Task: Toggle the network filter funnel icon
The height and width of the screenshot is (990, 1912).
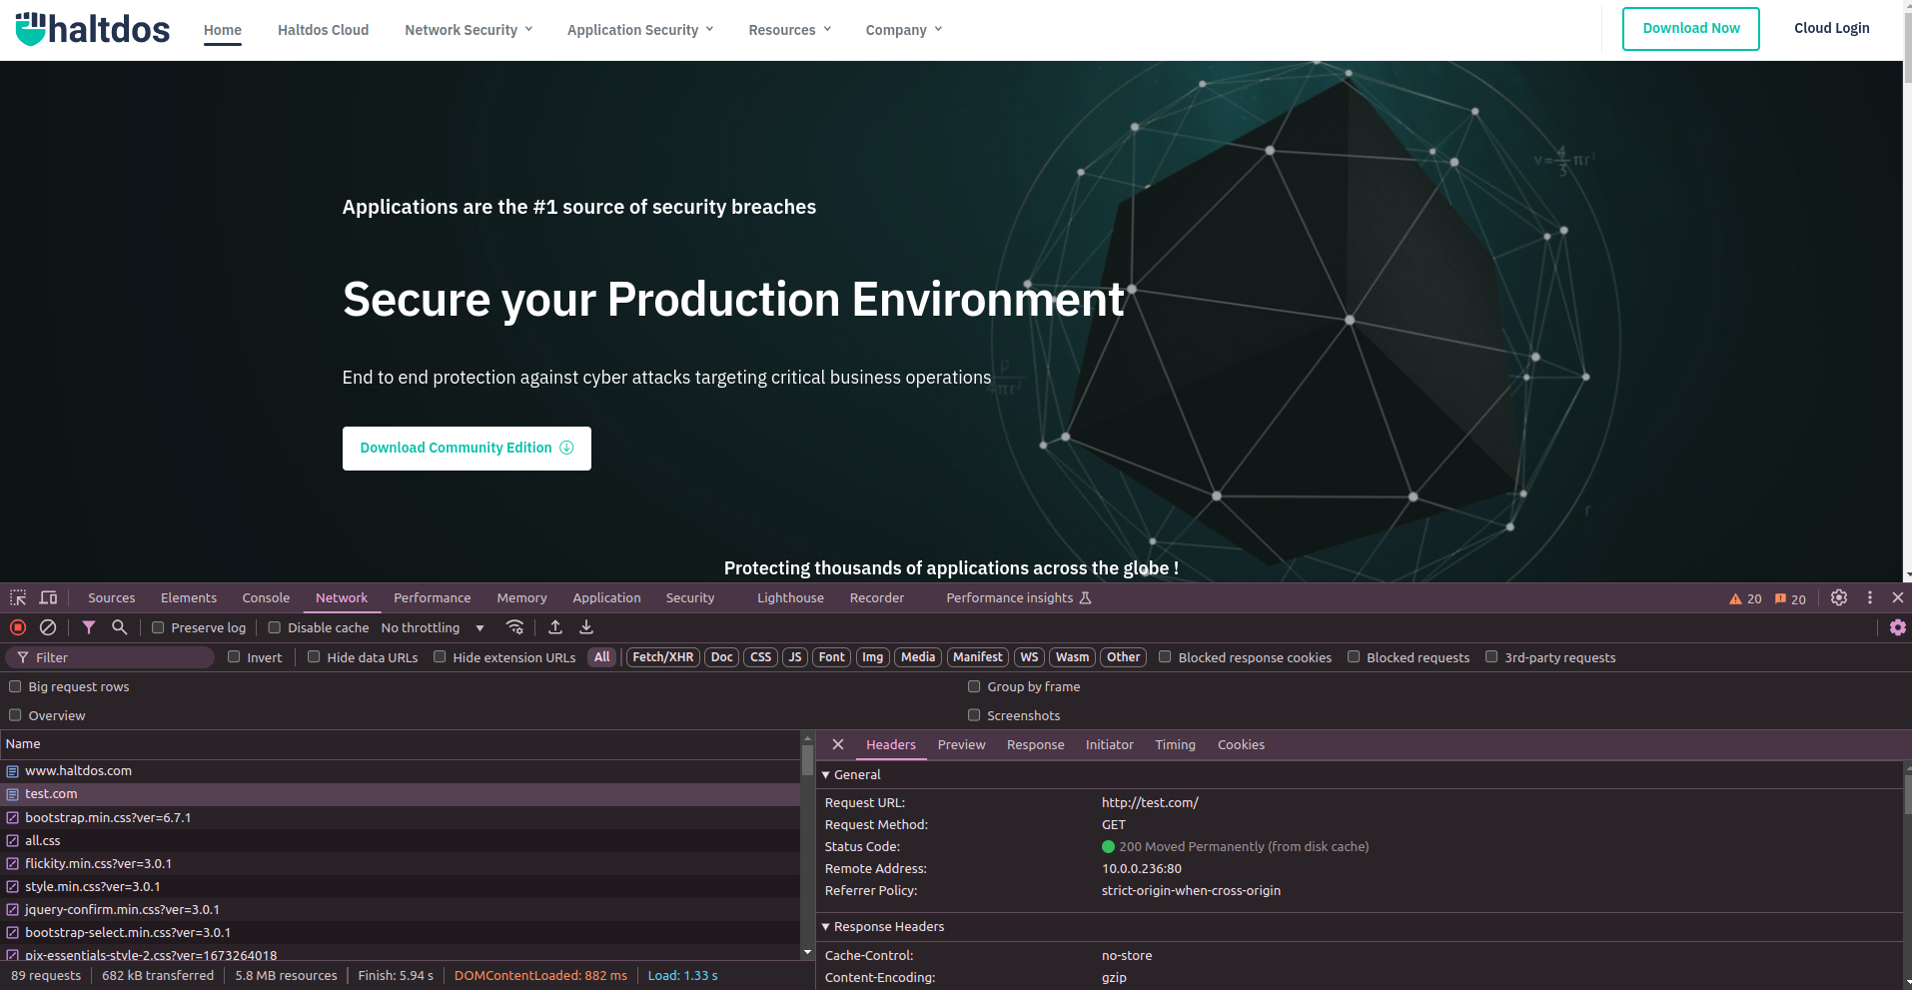Action: click(x=89, y=627)
